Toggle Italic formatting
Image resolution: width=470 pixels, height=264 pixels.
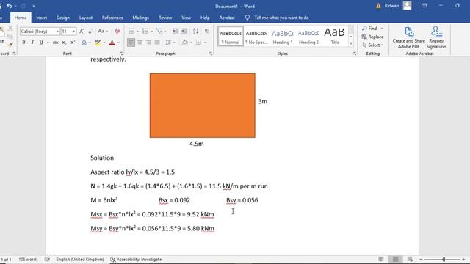point(32,43)
